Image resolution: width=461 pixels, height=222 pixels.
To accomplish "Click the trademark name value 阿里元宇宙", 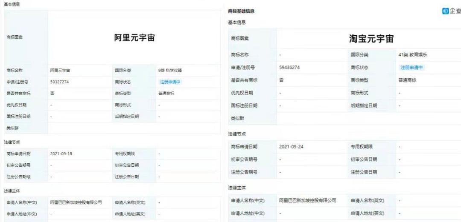I will pyautogui.click(x=60, y=71).
